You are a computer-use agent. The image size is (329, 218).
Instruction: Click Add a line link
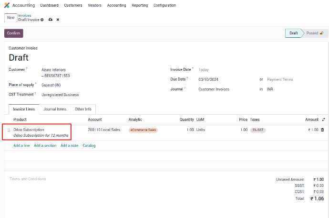21,146
